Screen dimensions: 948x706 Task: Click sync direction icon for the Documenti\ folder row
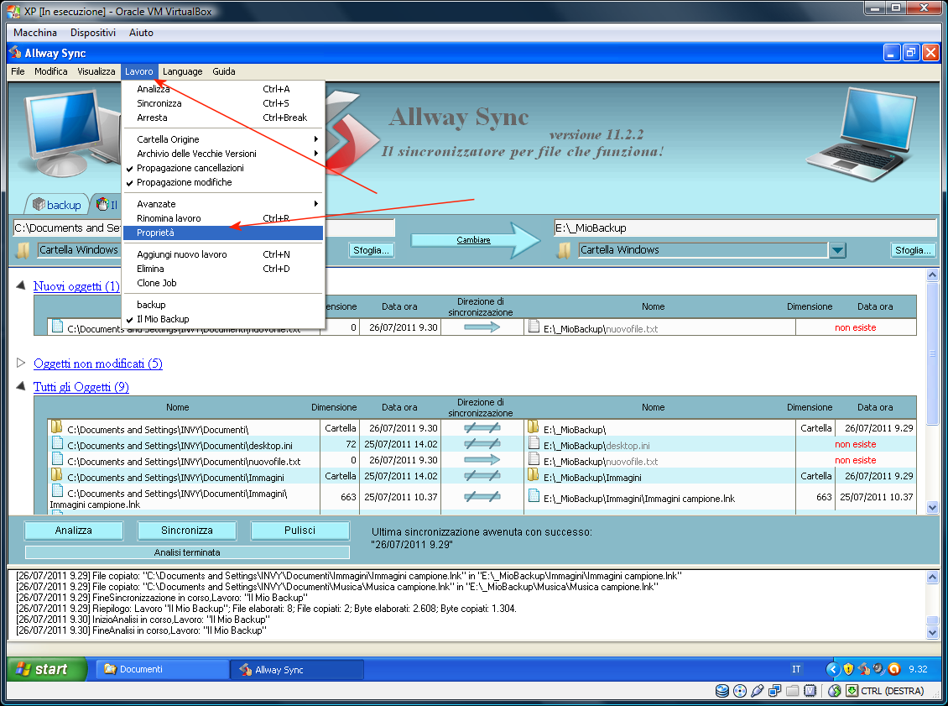482,428
